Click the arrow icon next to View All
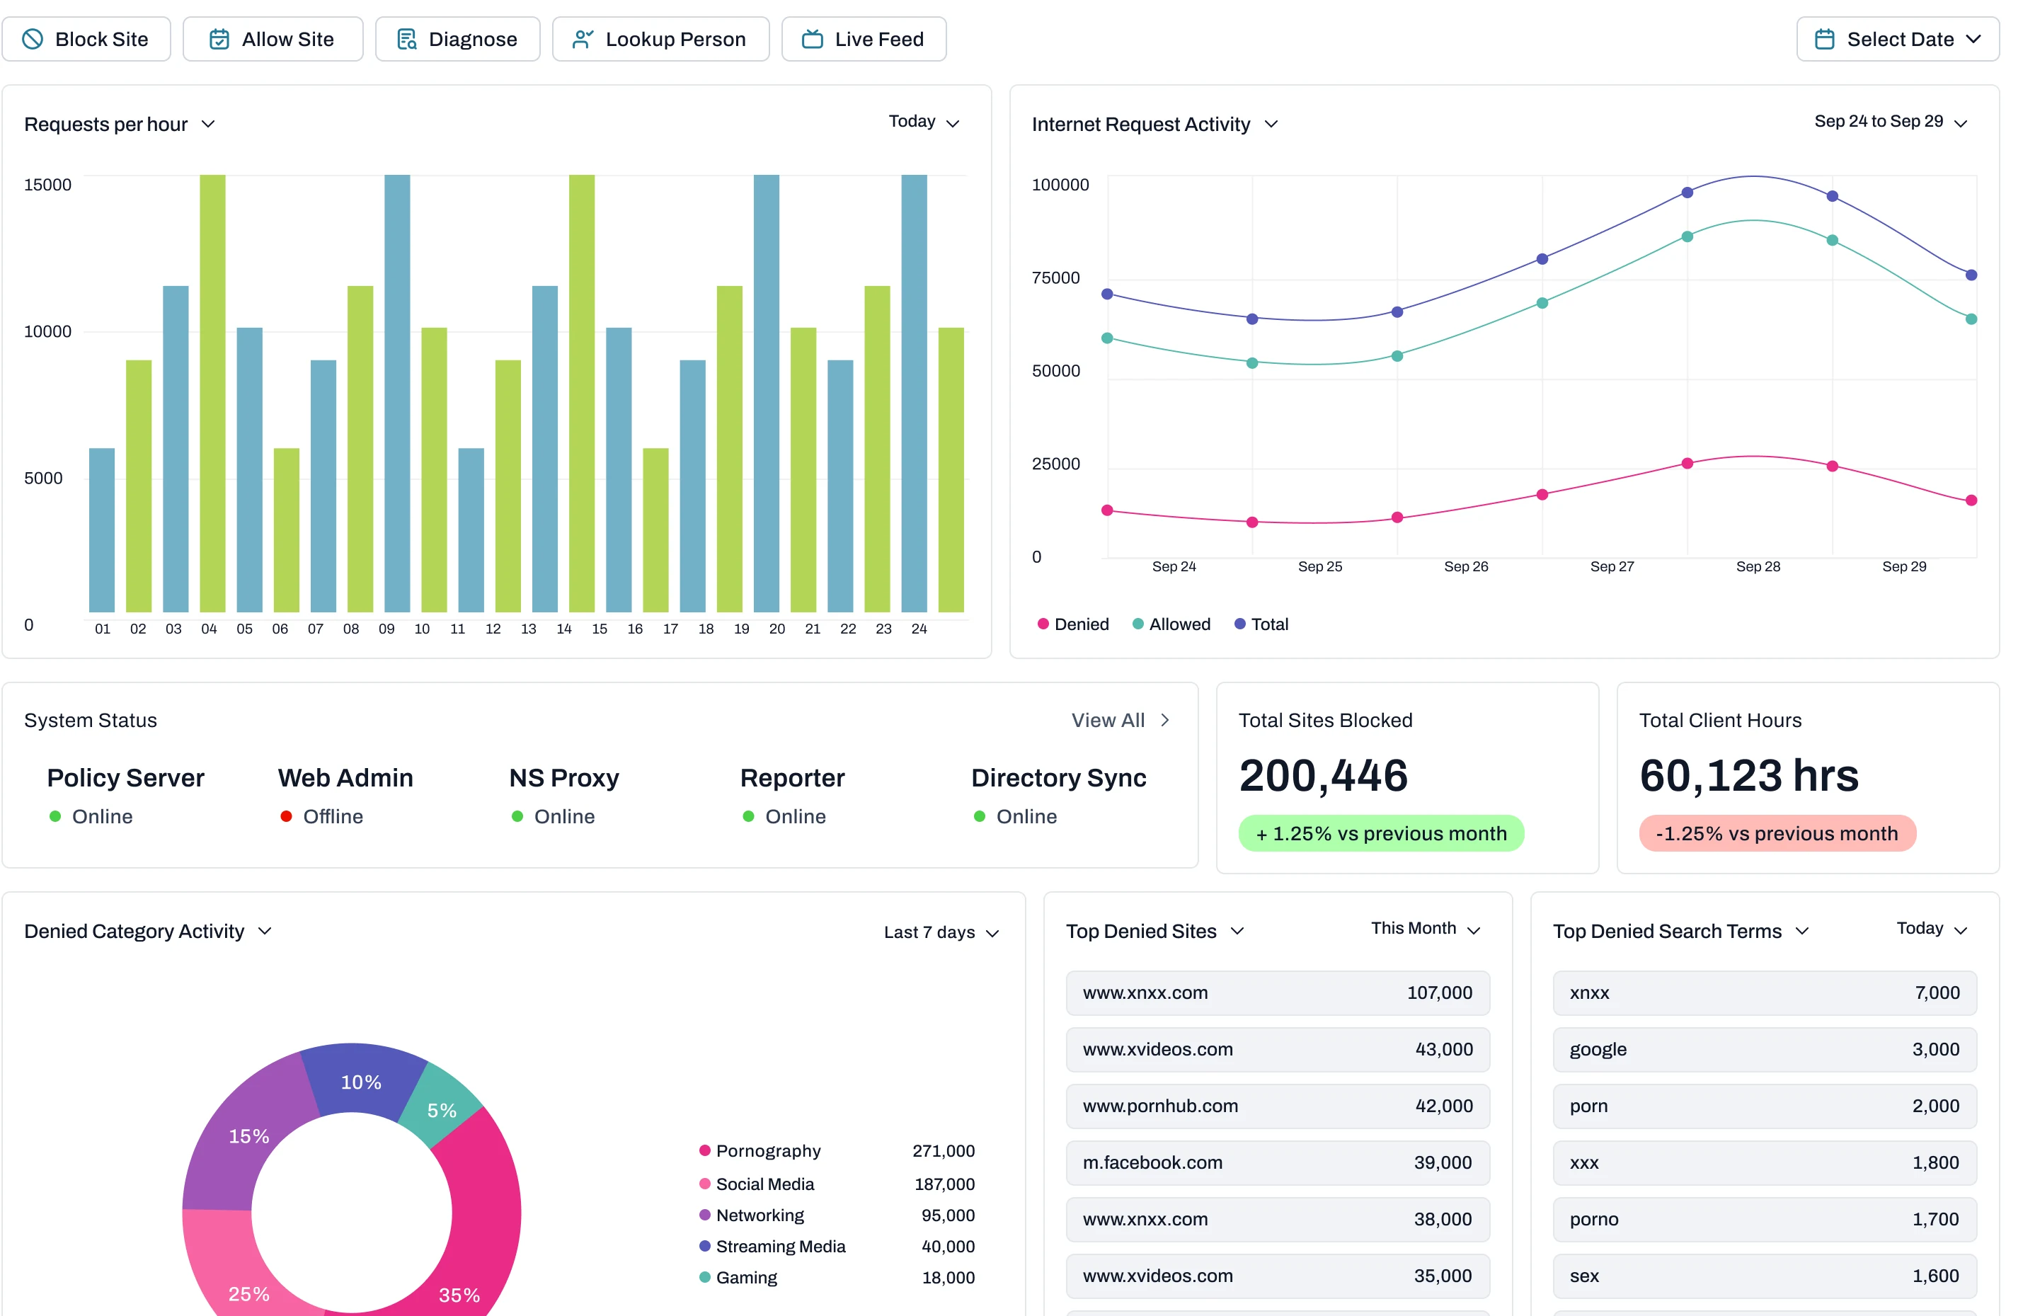The image size is (2023, 1316). tap(1165, 720)
